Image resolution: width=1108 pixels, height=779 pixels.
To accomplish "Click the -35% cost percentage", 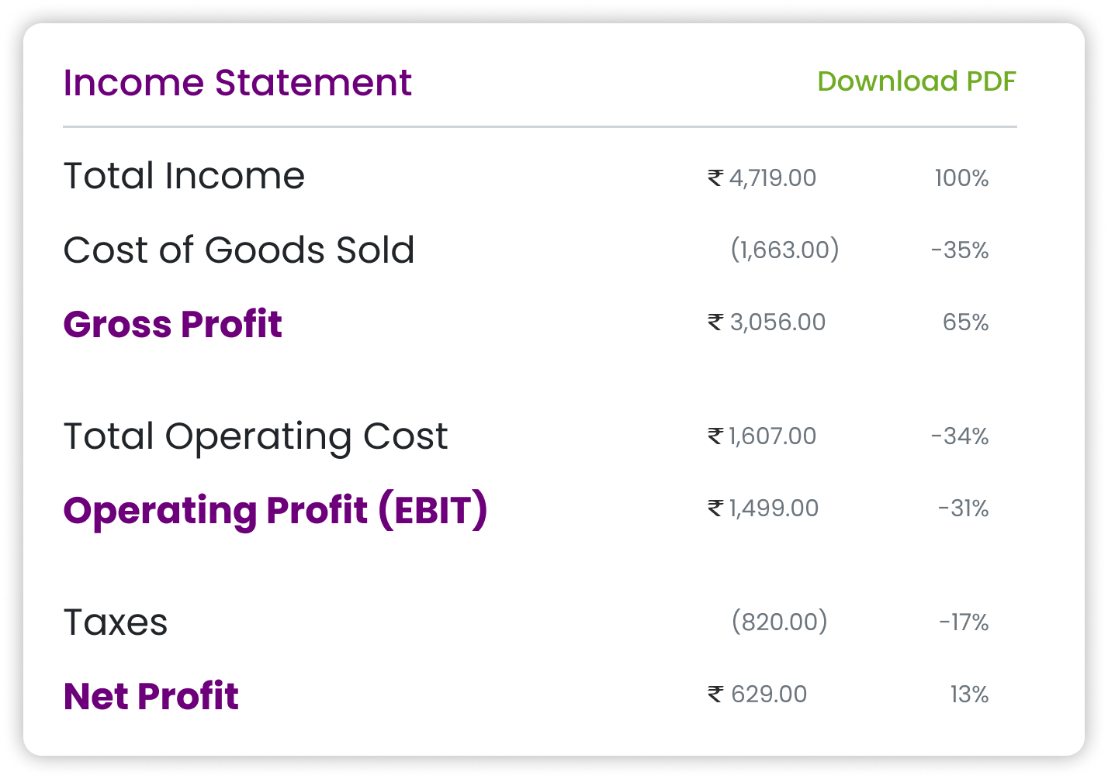I will coord(960,251).
